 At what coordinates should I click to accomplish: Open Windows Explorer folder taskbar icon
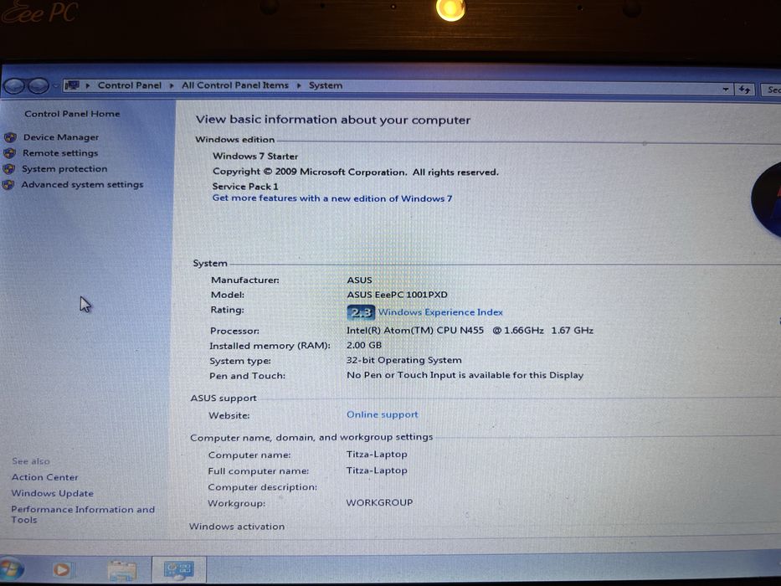tap(122, 570)
